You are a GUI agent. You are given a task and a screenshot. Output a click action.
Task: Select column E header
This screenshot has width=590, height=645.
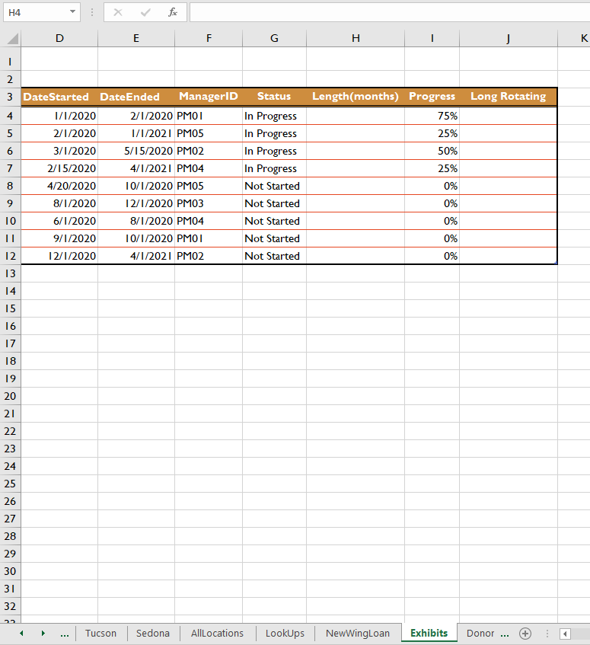click(136, 38)
